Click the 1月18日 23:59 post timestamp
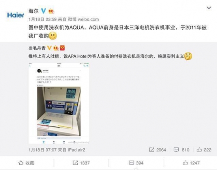 pyautogui.click(x=43, y=19)
